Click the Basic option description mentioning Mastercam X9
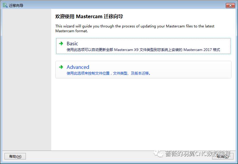The image size is (238, 164). coord(143,50)
